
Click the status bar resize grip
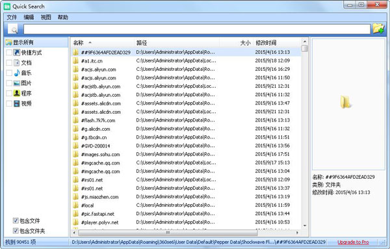click(383, 242)
